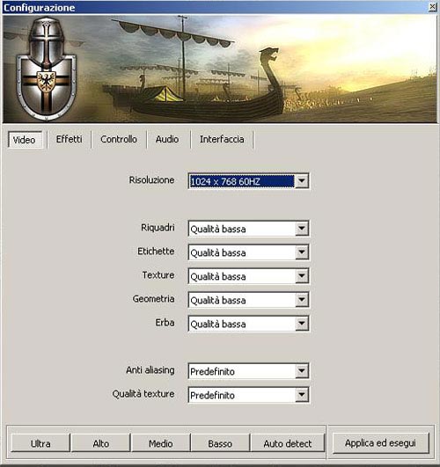The width and height of the screenshot is (440, 467).
Task: Apply the Medio quality preset
Action: [x=161, y=443]
